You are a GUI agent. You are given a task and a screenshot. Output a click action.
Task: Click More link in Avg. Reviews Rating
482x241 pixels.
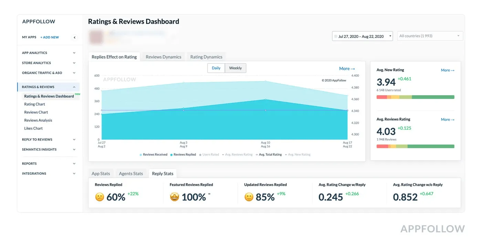pos(448,120)
